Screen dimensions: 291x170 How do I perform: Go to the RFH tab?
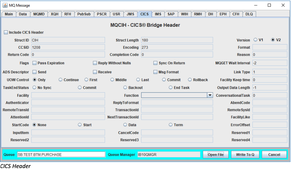pyautogui.click(x=68, y=14)
